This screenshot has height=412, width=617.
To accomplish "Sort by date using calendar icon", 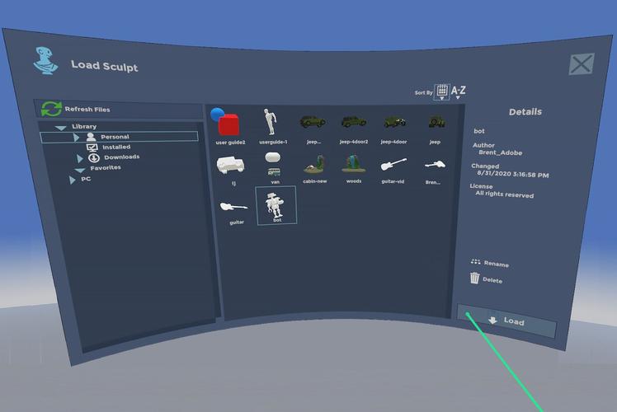I will coord(442,91).
